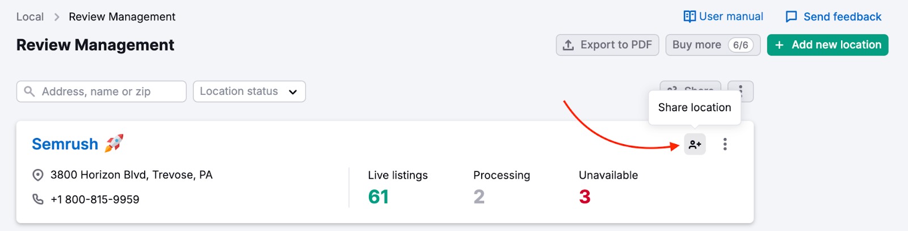Click the Location status chevron arrow
Image resolution: width=908 pixels, height=231 pixels.
click(x=293, y=92)
